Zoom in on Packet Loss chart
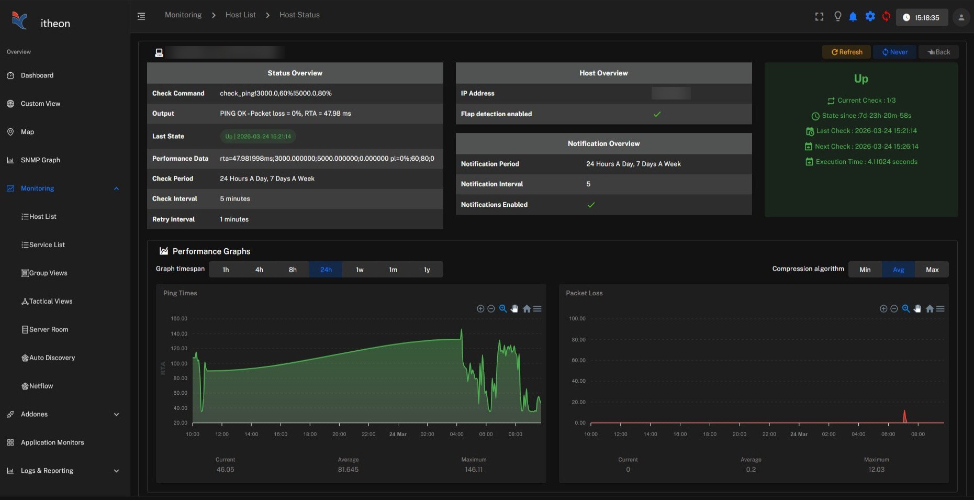Image resolution: width=974 pixels, height=500 pixels. point(883,309)
